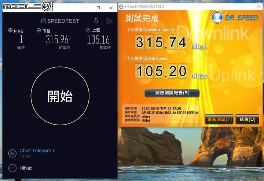Close the Speedtest window

[x=111, y=8]
